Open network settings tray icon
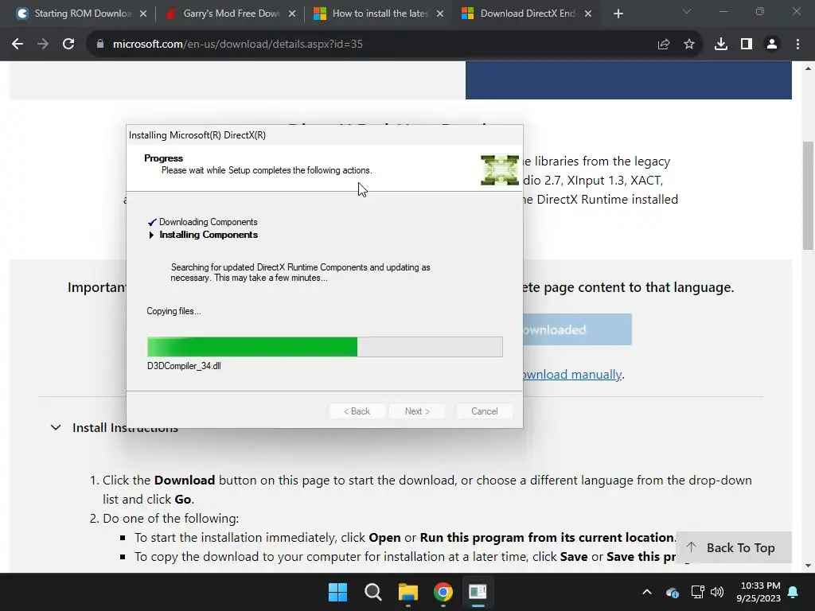The image size is (815, 611). click(697, 592)
